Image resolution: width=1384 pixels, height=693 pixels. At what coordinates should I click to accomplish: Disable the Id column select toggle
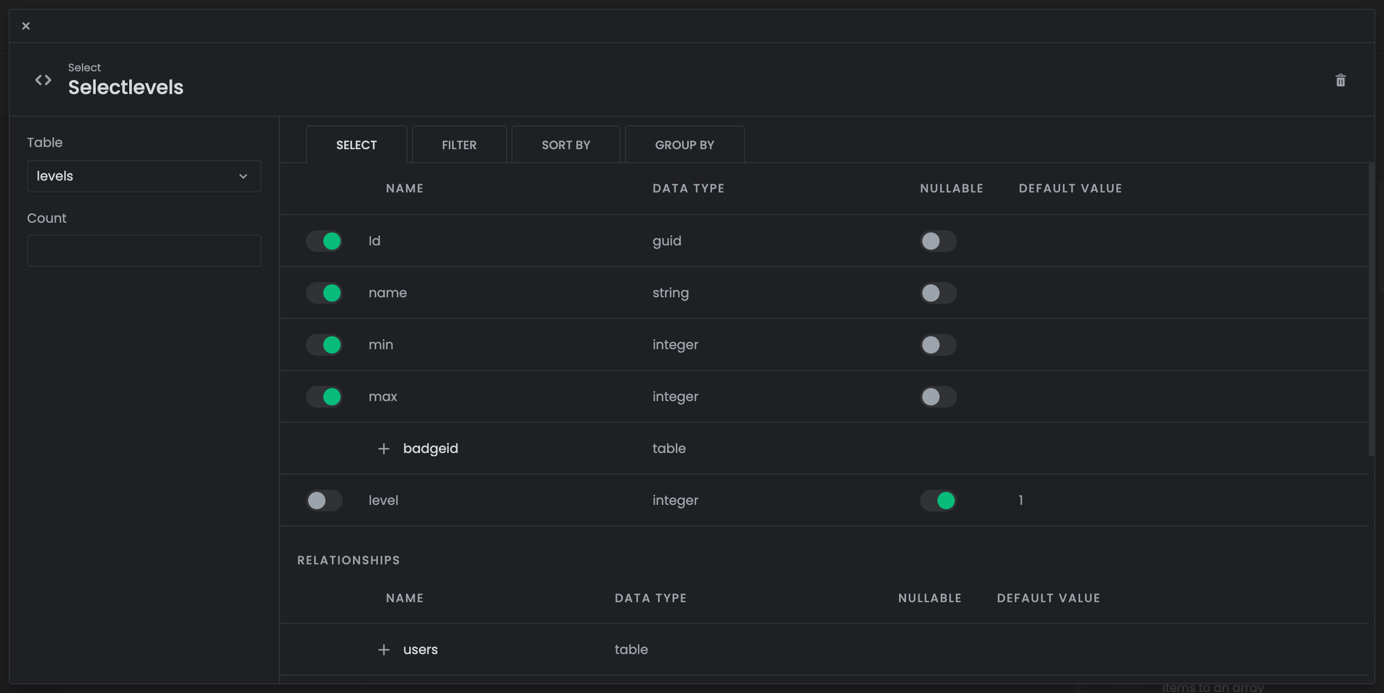tap(324, 241)
